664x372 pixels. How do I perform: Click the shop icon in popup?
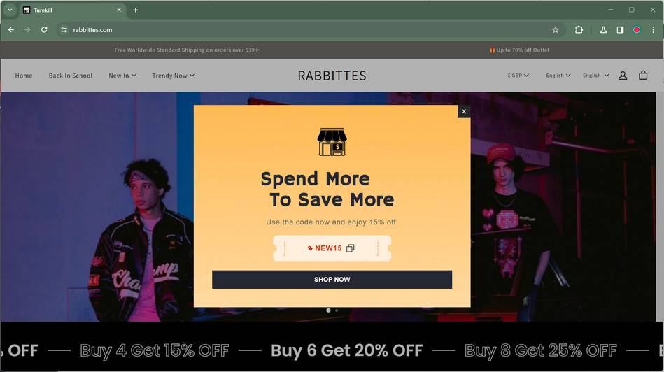(332, 142)
